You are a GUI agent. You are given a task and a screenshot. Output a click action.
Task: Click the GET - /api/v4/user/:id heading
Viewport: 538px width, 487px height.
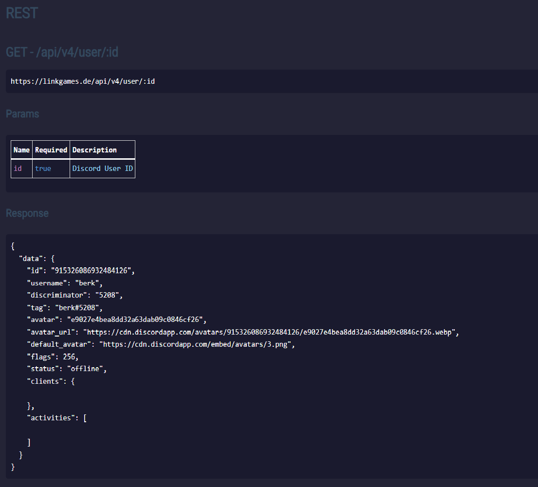(x=62, y=52)
